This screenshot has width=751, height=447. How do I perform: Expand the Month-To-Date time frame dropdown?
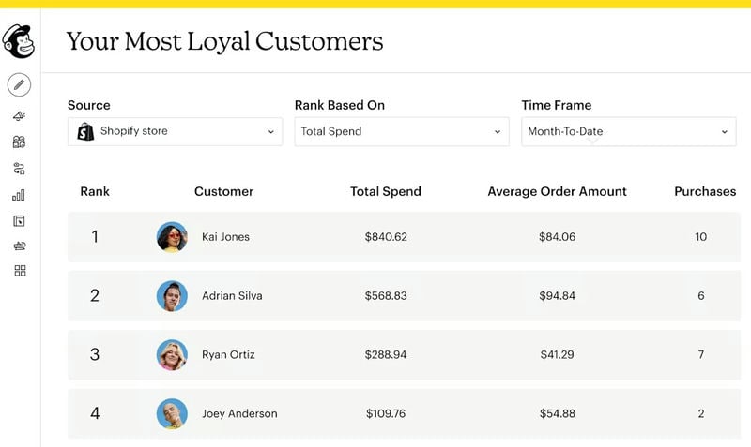pos(628,131)
